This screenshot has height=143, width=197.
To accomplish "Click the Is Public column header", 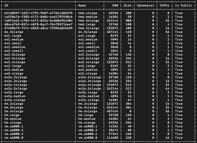I will pos(184,5).
